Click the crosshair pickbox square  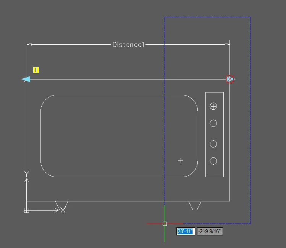(x=165, y=224)
